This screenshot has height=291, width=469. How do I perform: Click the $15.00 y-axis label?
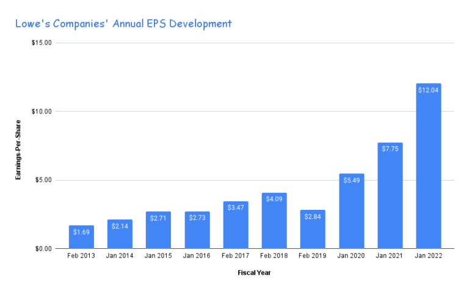point(42,43)
